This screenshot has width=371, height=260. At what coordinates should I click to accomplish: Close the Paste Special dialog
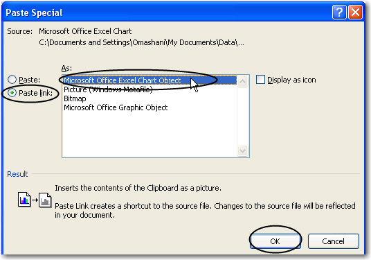[x=355, y=12]
